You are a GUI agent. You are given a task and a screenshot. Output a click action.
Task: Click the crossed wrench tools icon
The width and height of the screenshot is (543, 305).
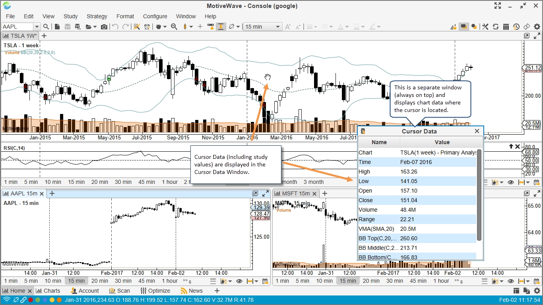point(485,27)
